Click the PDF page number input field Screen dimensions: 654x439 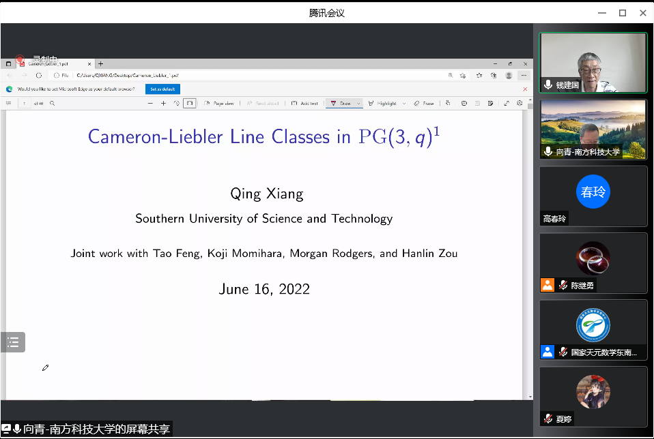tap(25, 104)
